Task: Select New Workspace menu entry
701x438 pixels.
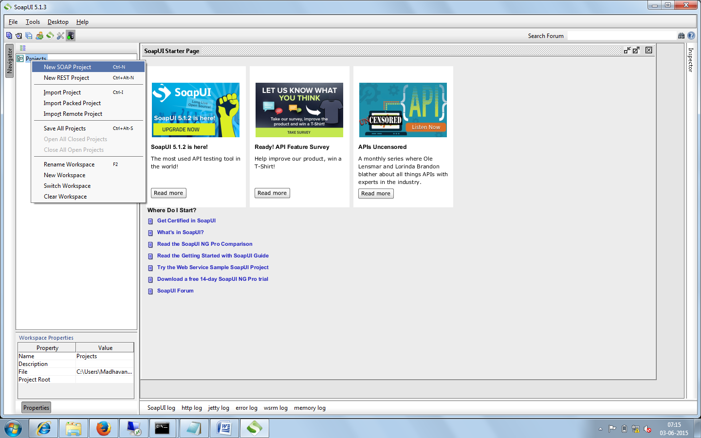Action: pos(88,175)
